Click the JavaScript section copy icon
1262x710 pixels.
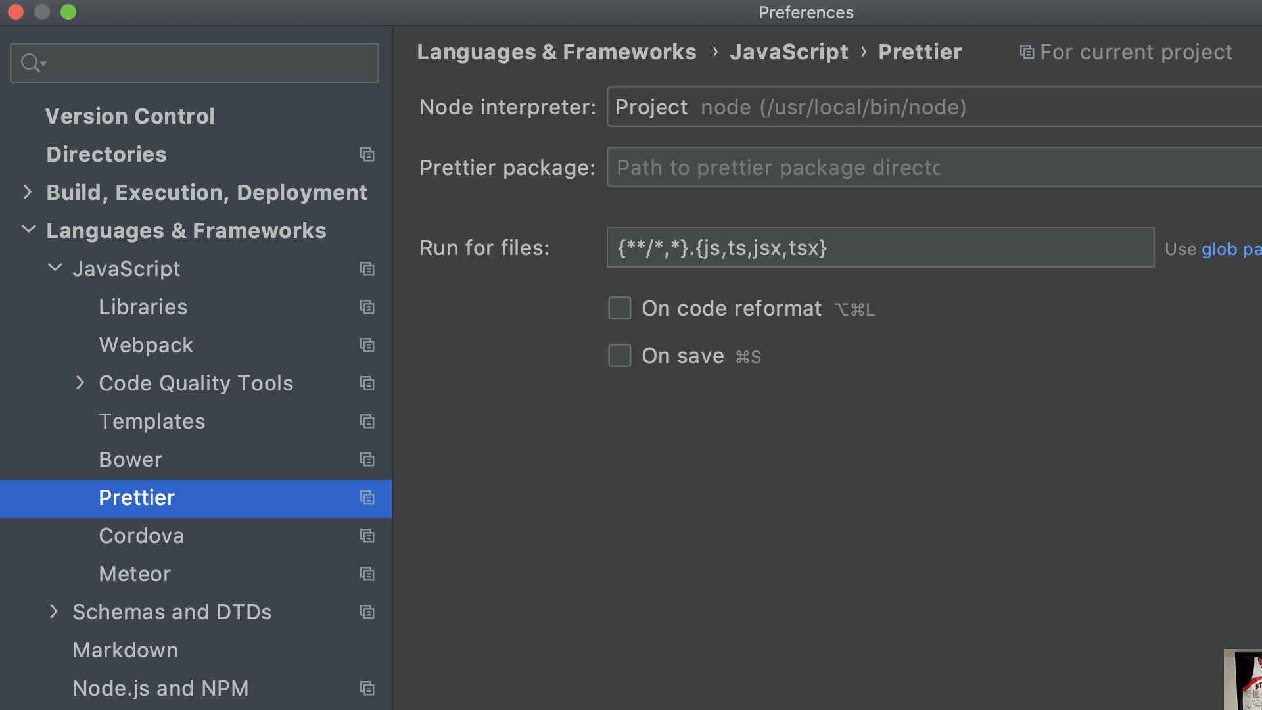367,269
